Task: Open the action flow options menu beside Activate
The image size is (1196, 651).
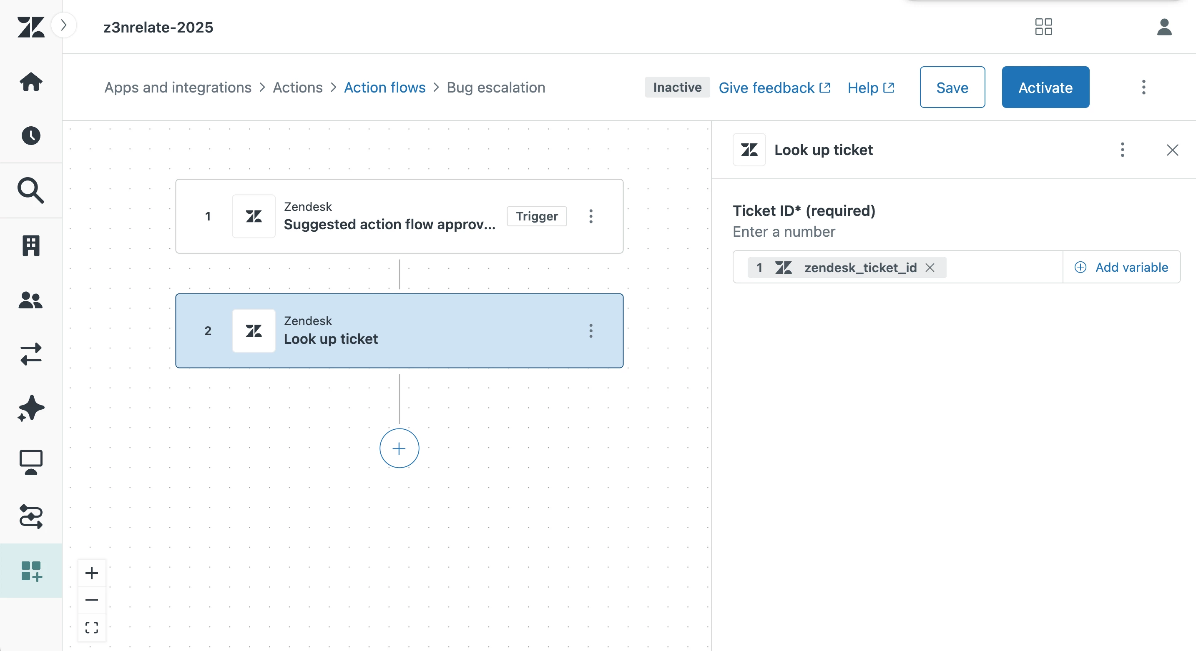Action: click(x=1143, y=87)
